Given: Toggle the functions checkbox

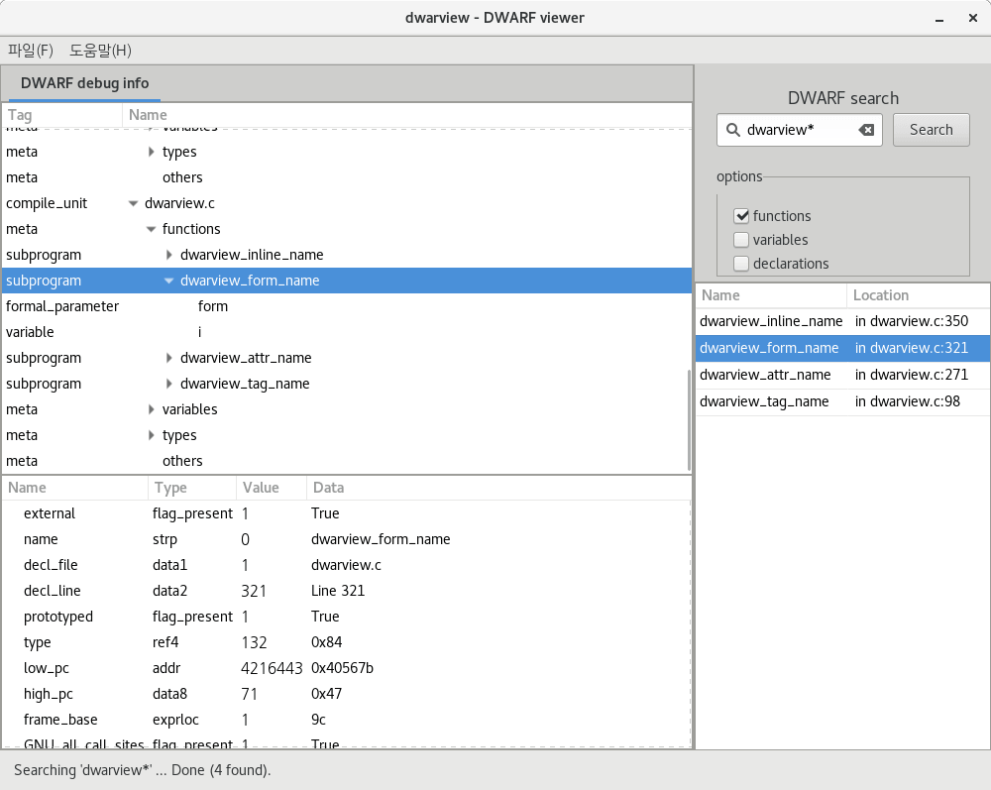Looking at the screenshot, I should pos(741,216).
